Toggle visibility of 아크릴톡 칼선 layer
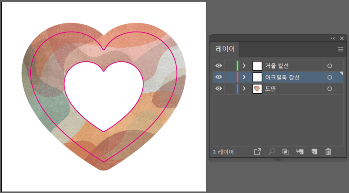The height and width of the screenshot is (193, 349). (x=219, y=77)
